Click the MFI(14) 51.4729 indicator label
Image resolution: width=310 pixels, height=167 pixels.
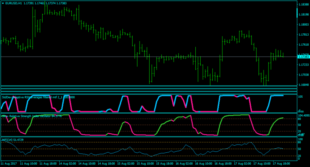[x=13, y=140]
